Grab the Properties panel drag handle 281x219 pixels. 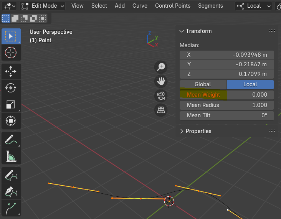coord(272,131)
